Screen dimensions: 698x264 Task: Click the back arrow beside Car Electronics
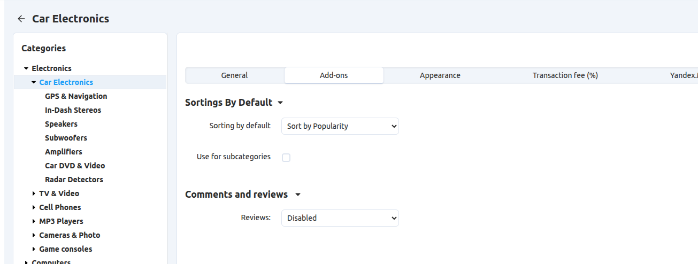pos(21,19)
